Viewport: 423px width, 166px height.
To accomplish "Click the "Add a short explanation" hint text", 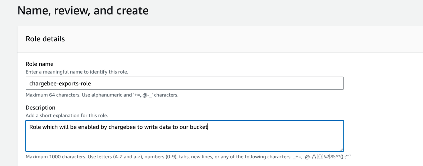I will 67,115.
